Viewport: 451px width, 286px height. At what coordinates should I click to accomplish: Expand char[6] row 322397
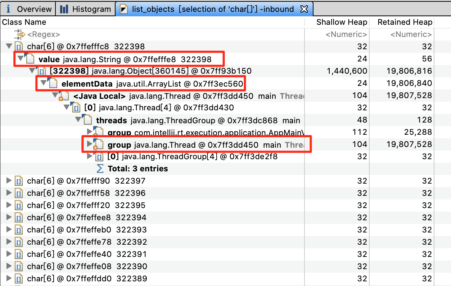(x=9, y=181)
